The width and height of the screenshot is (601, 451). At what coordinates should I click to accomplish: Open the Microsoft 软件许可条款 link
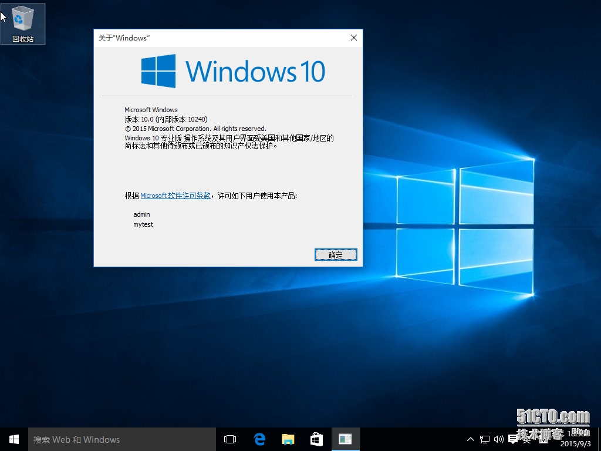175,196
